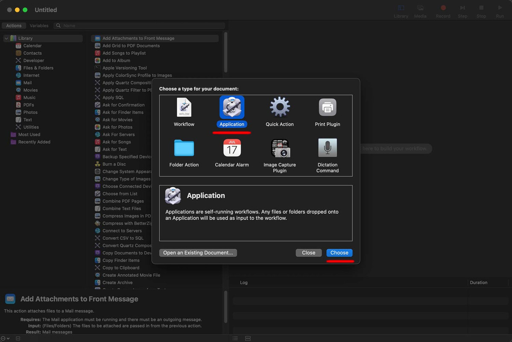Click the Log column header

coord(243,283)
